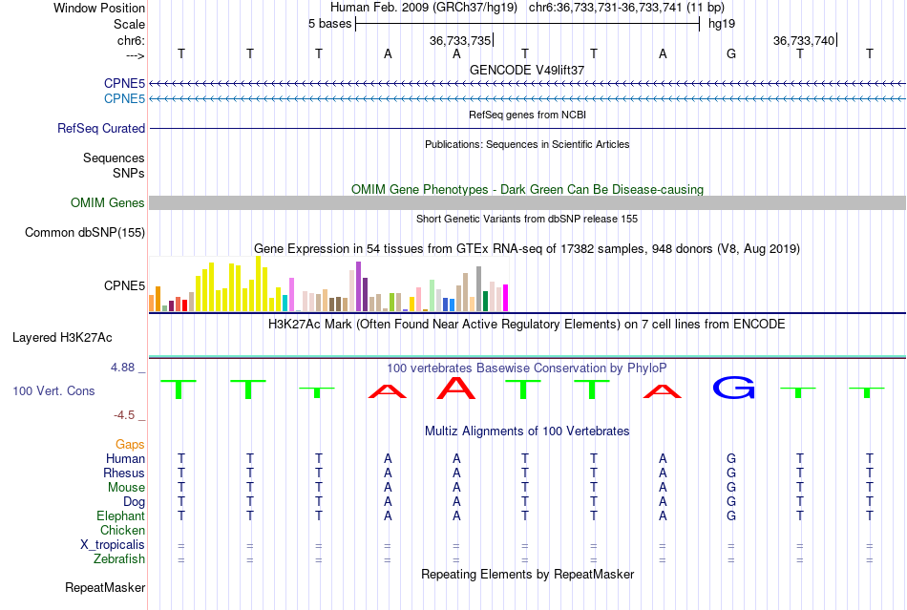The height and width of the screenshot is (610, 907).
Task: Select the Rhesus species row label
Action: click(124, 473)
